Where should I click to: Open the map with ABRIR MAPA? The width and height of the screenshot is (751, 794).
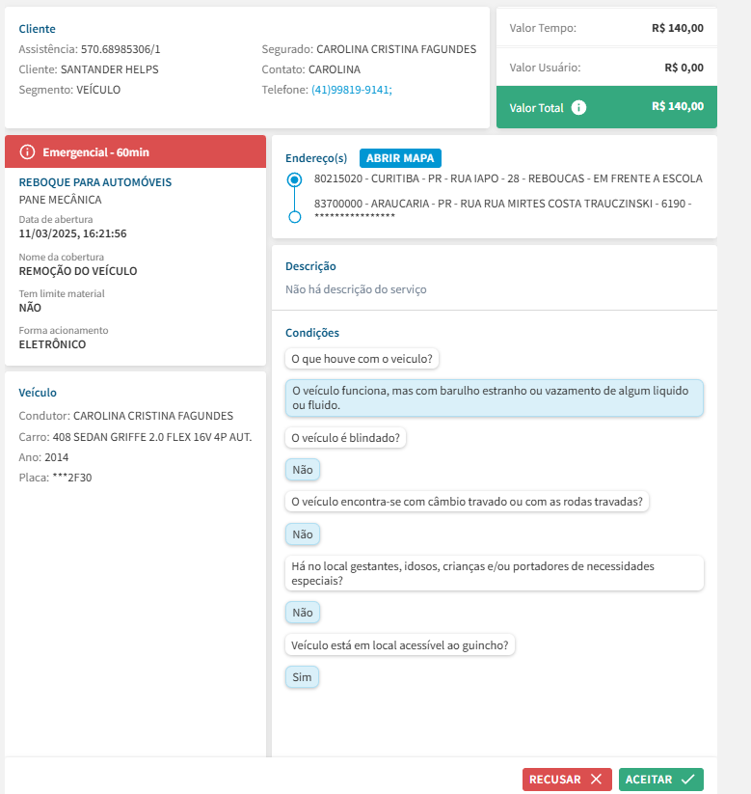tap(400, 158)
